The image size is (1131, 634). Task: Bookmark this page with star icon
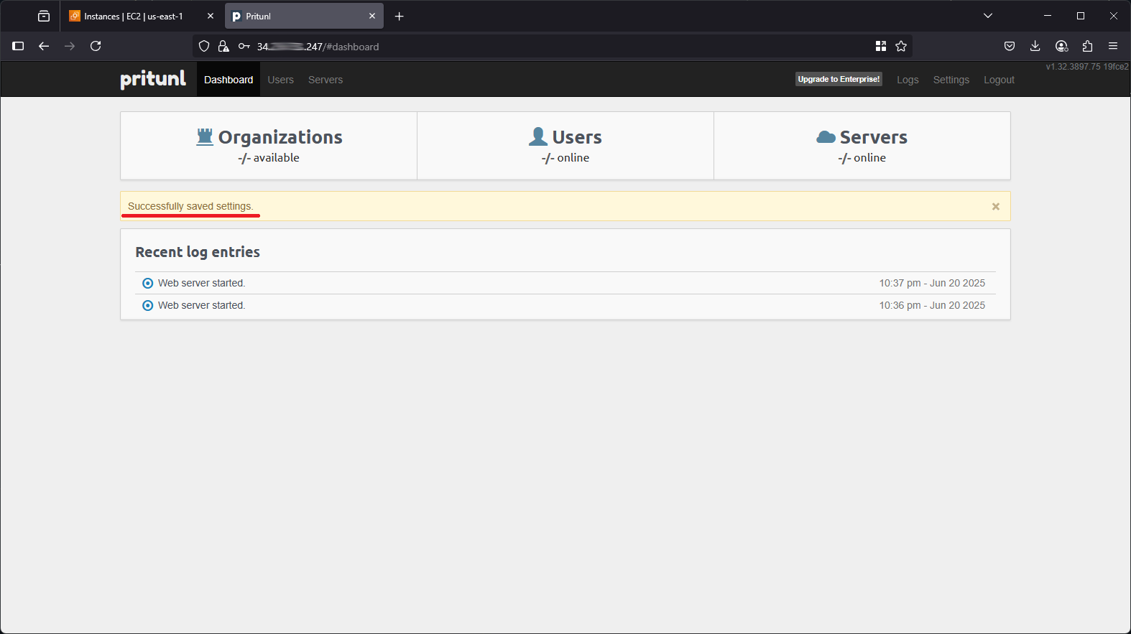click(901, 46)
